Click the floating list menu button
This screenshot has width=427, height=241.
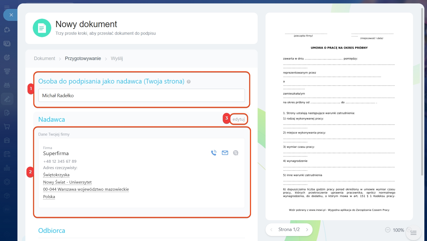(413, 233)
